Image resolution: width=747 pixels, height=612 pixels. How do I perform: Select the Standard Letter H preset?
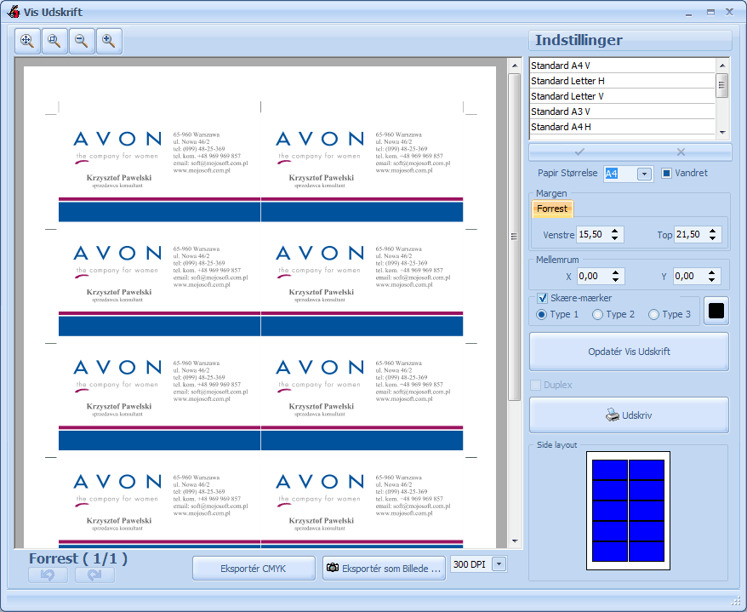coord(622,81)
